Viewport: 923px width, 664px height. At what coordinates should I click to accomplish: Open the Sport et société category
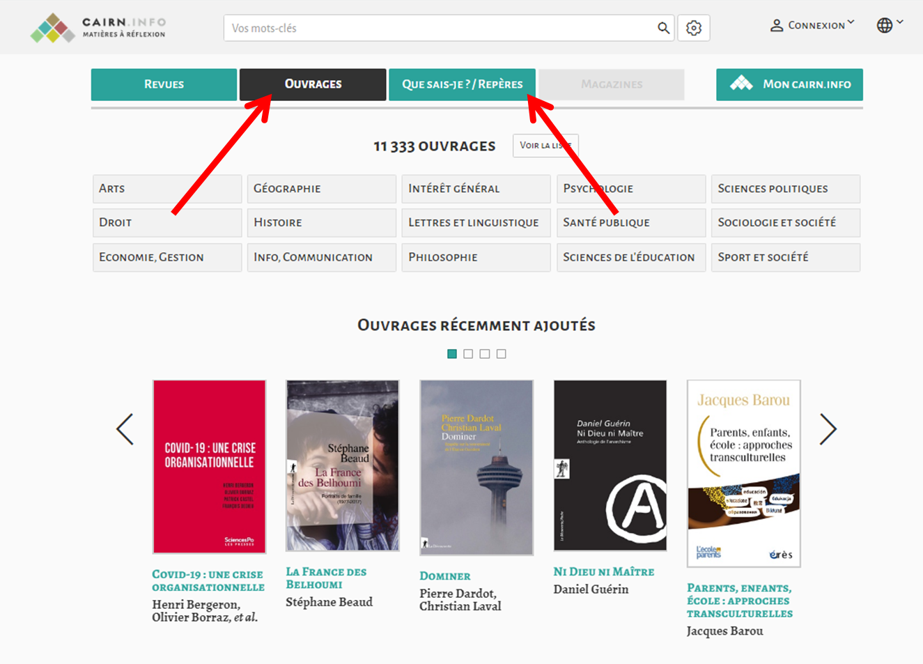pyautogui.click(x=786, y=257)
